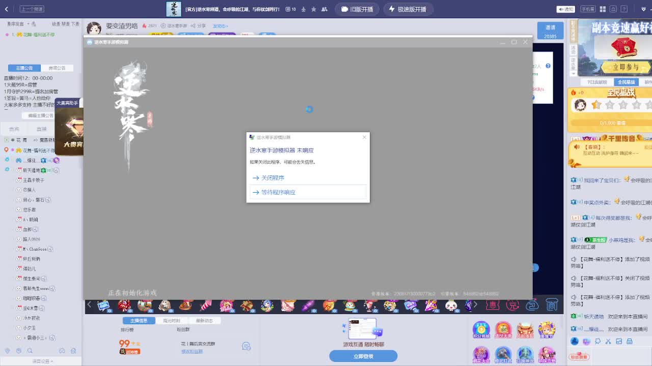
Task: Select the 高光时刻 tab
Action: coord(171,321)
